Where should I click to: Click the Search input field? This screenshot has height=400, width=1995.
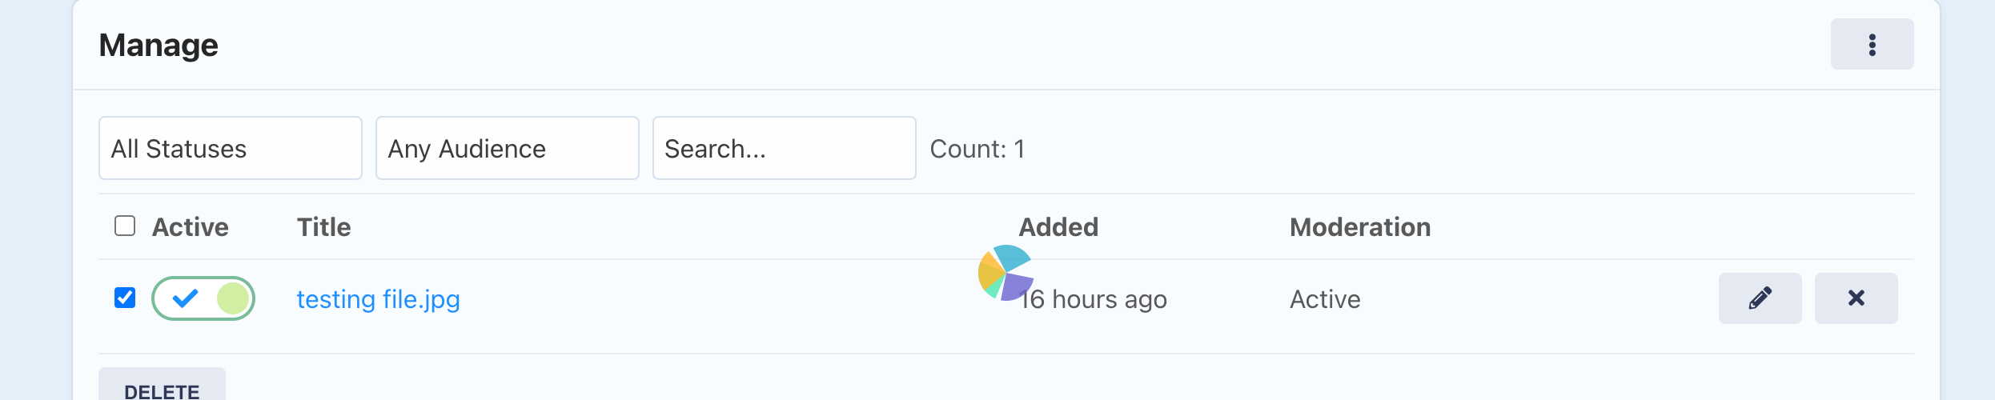pos(784,148)
